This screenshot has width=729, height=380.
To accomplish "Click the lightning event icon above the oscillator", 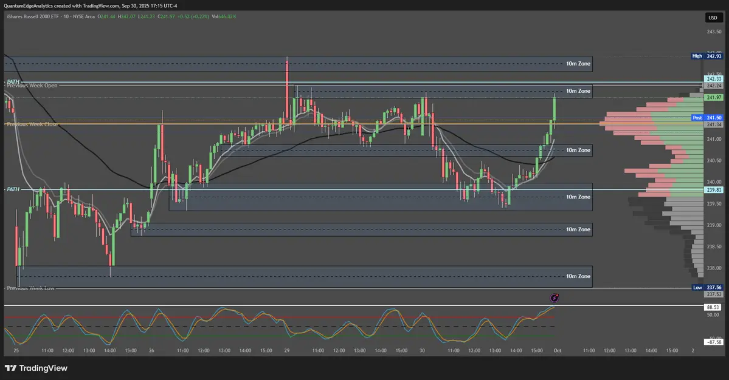I will tap(554, 298).
